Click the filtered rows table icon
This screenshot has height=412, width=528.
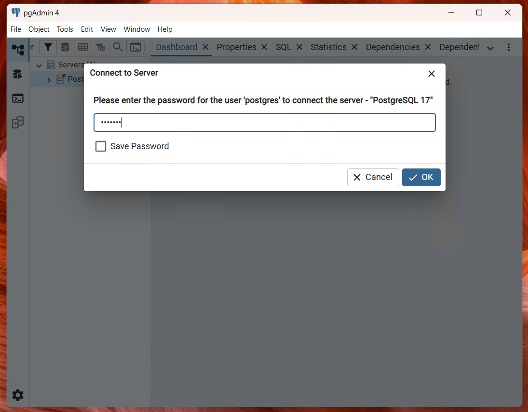(x=100, y=47)
